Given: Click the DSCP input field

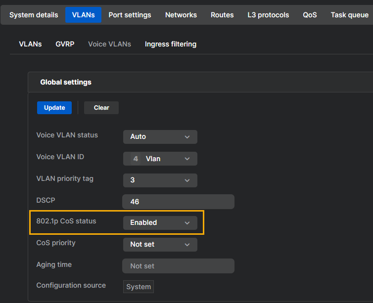Looking at the screenshot, I should (x=178, y=202).
